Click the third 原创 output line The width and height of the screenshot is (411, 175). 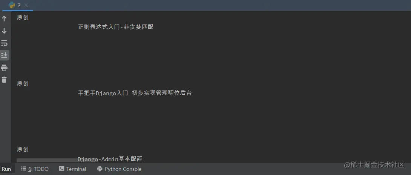click(x=23, y=149)
